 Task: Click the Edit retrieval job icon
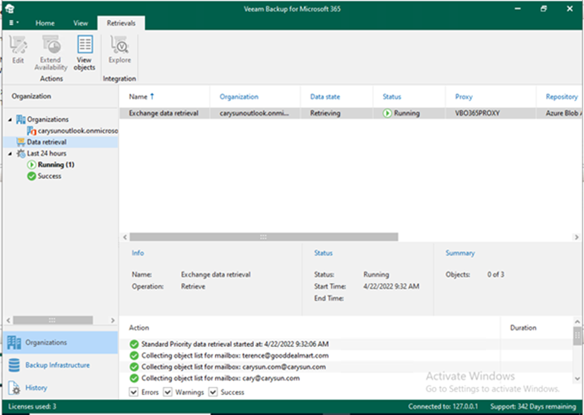(x=18, y=50)
